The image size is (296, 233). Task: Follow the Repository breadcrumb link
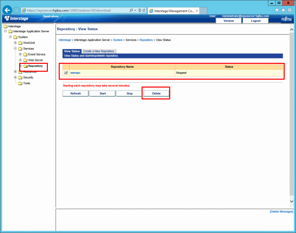pos(146,40)
